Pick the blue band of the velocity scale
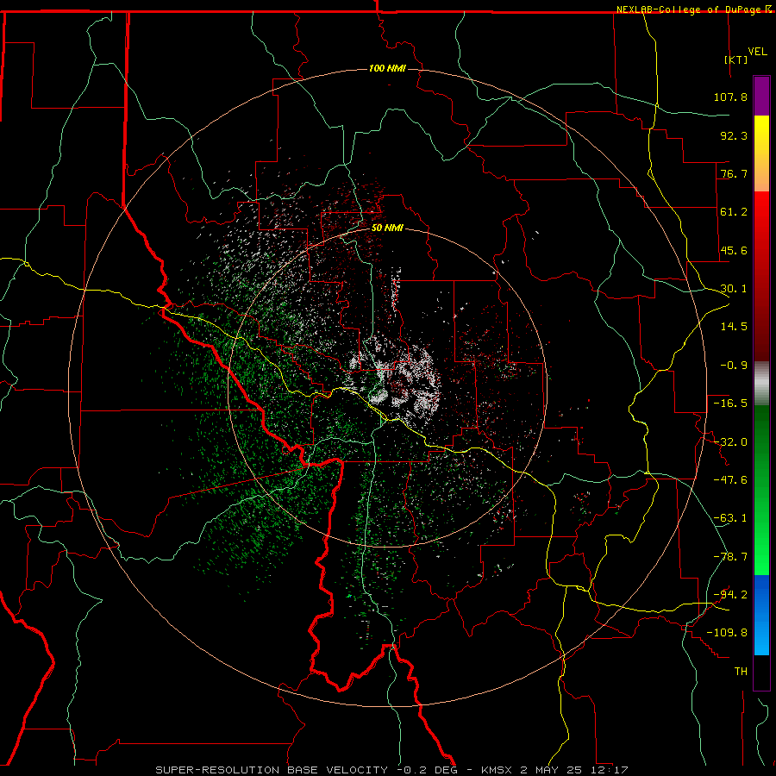Viewport: 776px width, 776px height. (x=761, y=615)
